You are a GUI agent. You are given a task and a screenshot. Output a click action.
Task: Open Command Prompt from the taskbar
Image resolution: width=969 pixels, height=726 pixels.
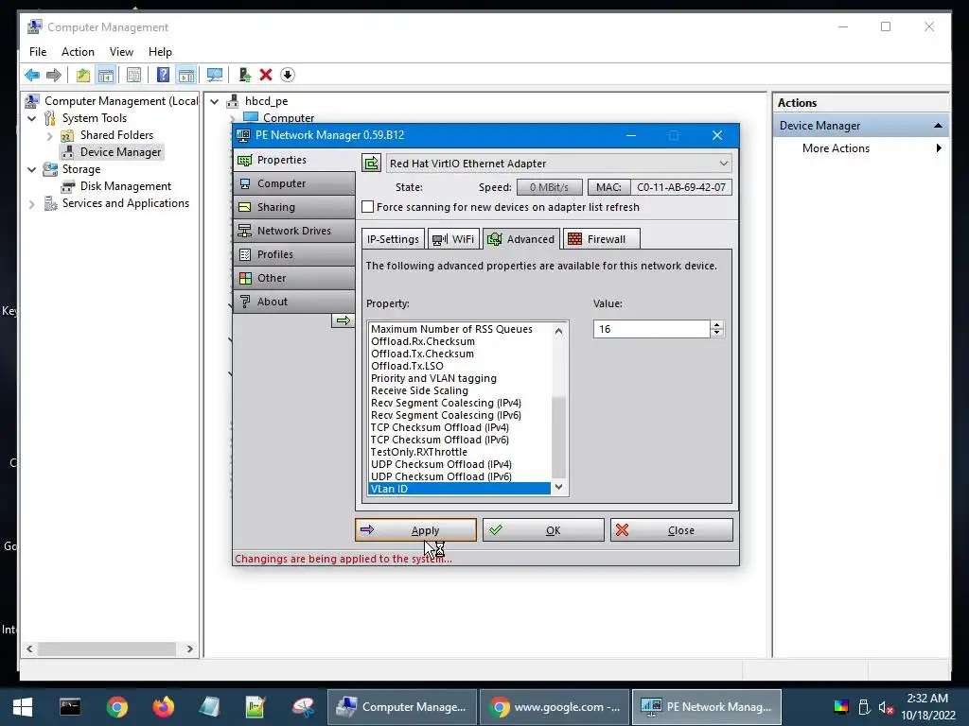pos(70,707)
